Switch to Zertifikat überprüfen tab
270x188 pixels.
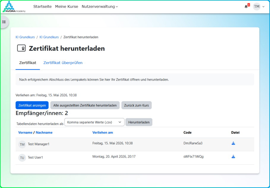63,63
